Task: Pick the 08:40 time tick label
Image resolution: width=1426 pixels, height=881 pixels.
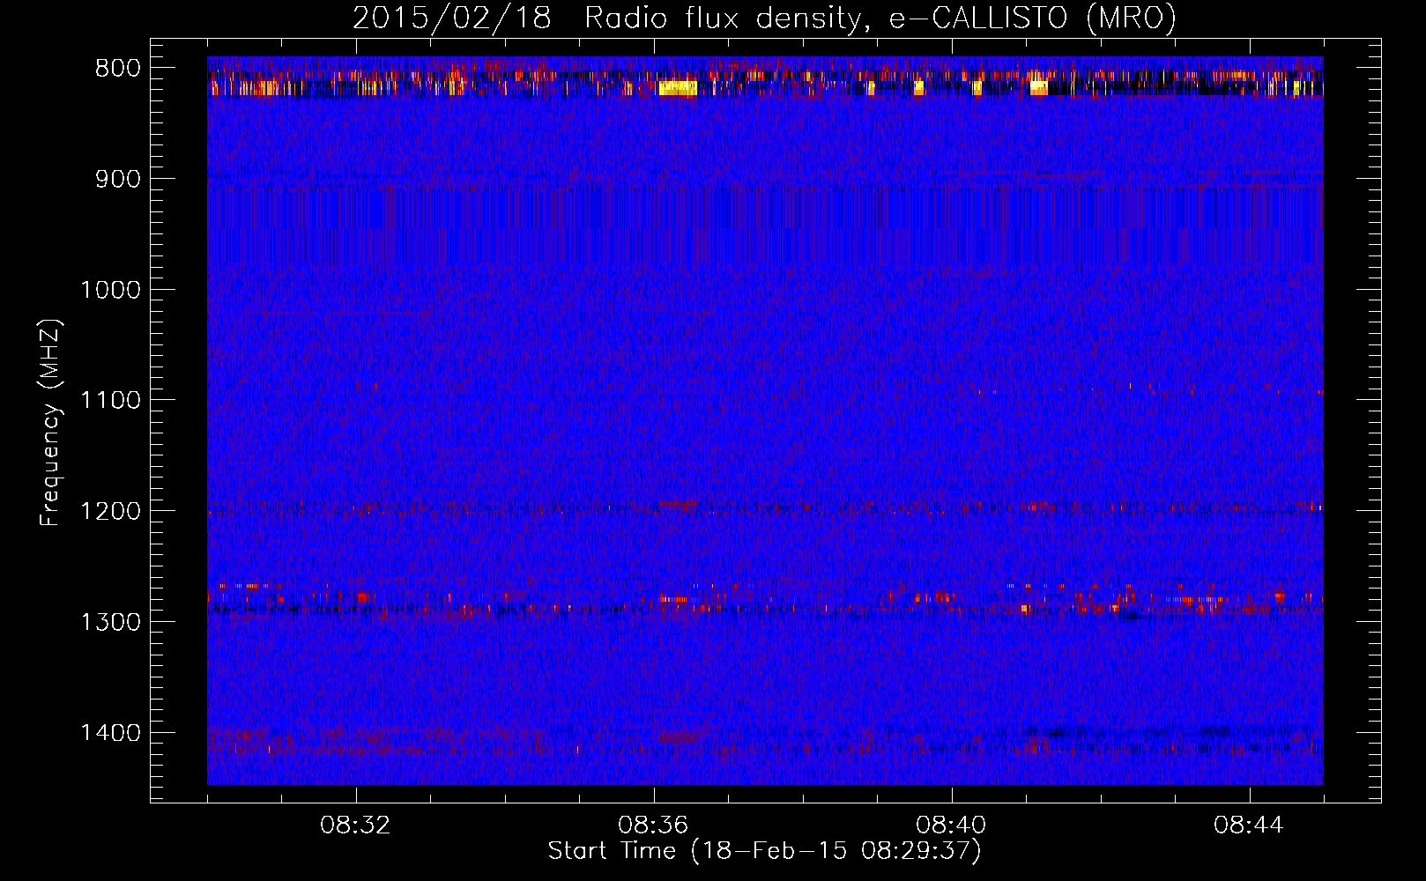Action: pos(952,825)
